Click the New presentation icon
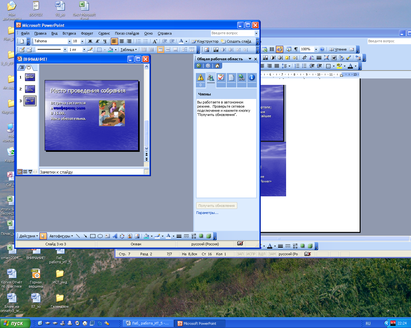Viewport: 411px width, 328px height. [22, 41]
